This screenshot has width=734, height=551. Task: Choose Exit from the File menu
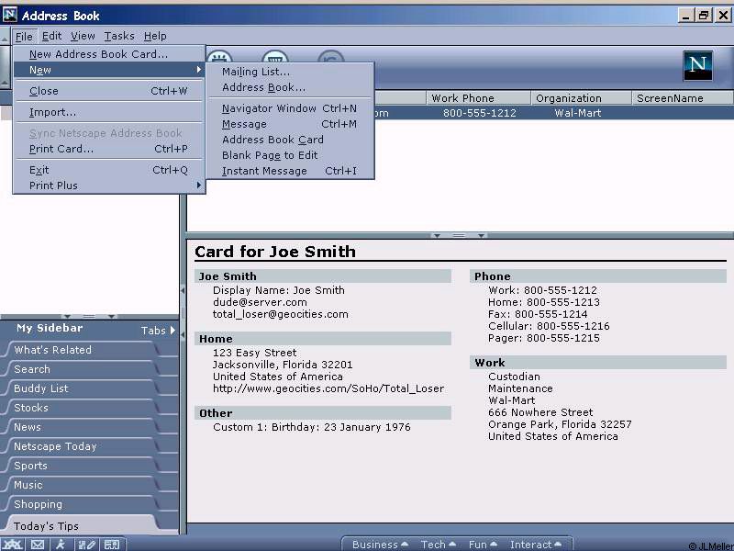pyautogui.click(x=109, y=170)
